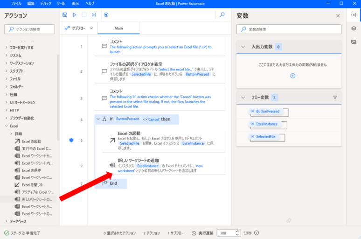Expand the フォルダー action group

(6, 87)
